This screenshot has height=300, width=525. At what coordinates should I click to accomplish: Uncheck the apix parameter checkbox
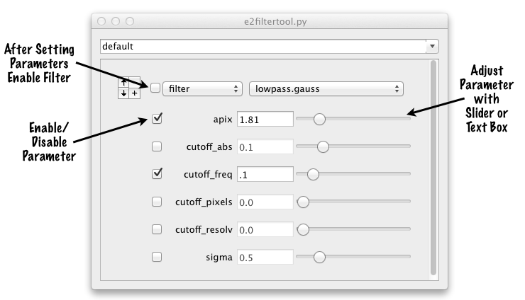point(157,119)
